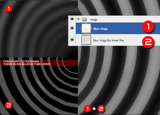160x115 pixels.
Task: Hide the rings group with its eye icon
Action: (72, 19)
